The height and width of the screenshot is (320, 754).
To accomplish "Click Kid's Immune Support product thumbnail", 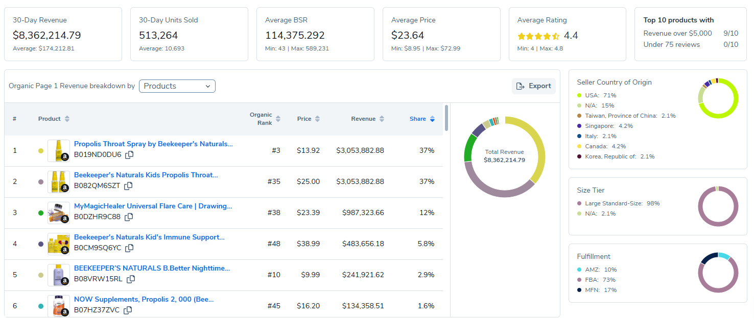I will click(x=59, y=244).
